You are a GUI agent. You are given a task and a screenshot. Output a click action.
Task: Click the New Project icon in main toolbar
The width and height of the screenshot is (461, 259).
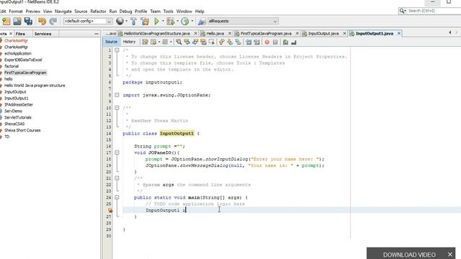(6, 21)
